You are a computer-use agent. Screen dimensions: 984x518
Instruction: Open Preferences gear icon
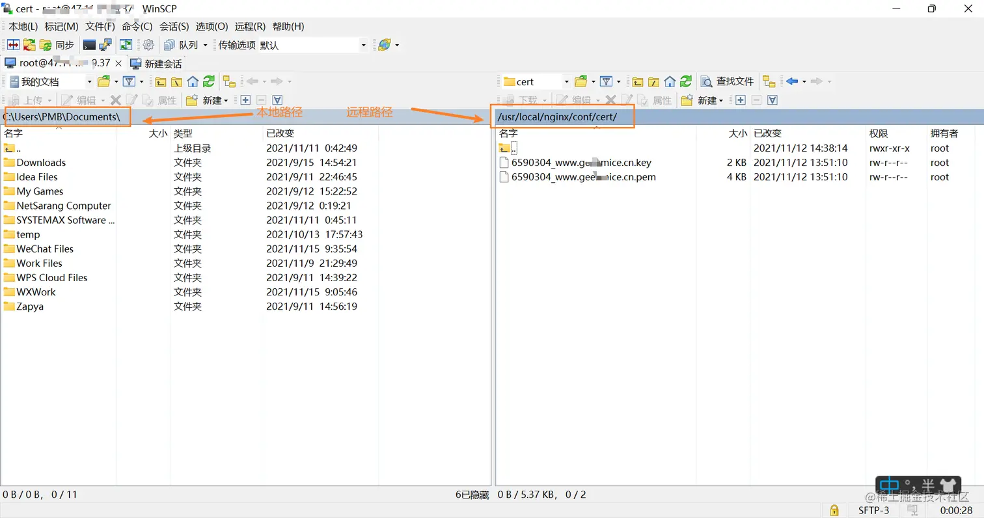pyautogui.click(x=148, y=45)
